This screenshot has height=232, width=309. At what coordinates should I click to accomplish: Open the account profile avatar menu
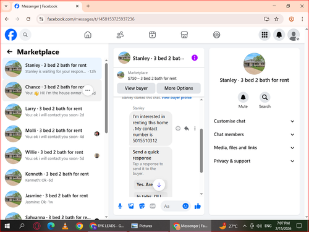[x=294, y=35]
